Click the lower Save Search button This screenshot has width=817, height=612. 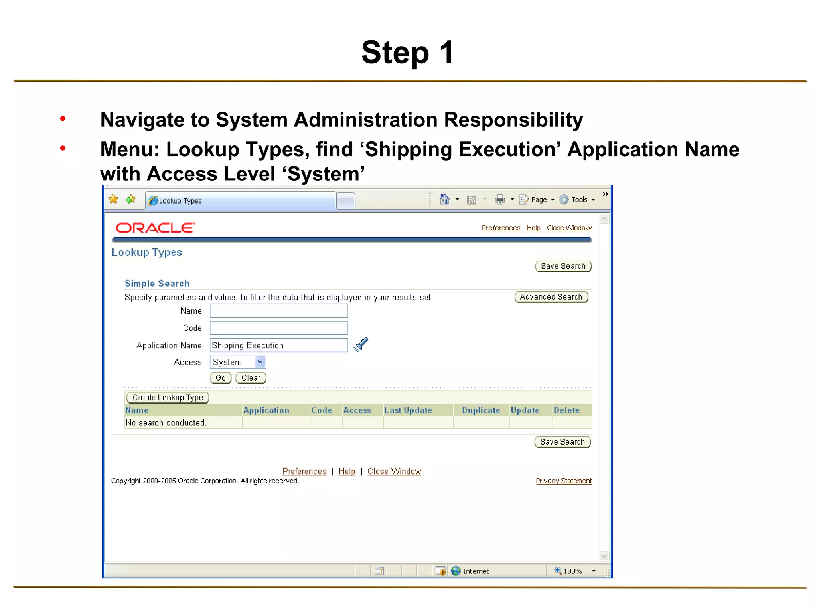click(x=562, y=442)
